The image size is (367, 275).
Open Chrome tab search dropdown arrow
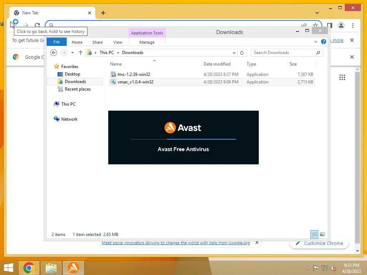tap(317, 13)
